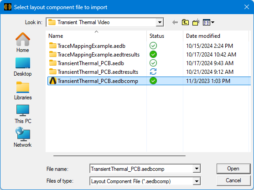Screen dimensions: 254x190
Task: Select TransientThermal_PCB.aedbcomp file name
Action: 98,81
